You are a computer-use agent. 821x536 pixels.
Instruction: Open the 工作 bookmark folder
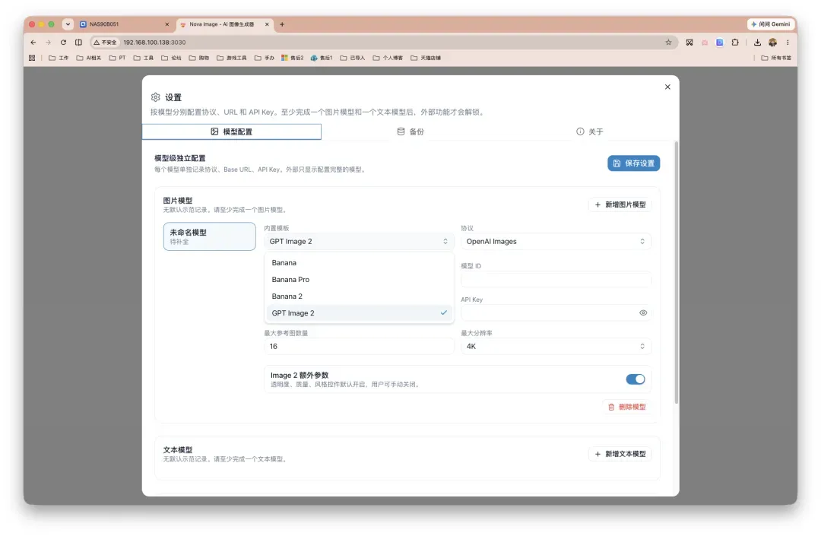(59, 58)
